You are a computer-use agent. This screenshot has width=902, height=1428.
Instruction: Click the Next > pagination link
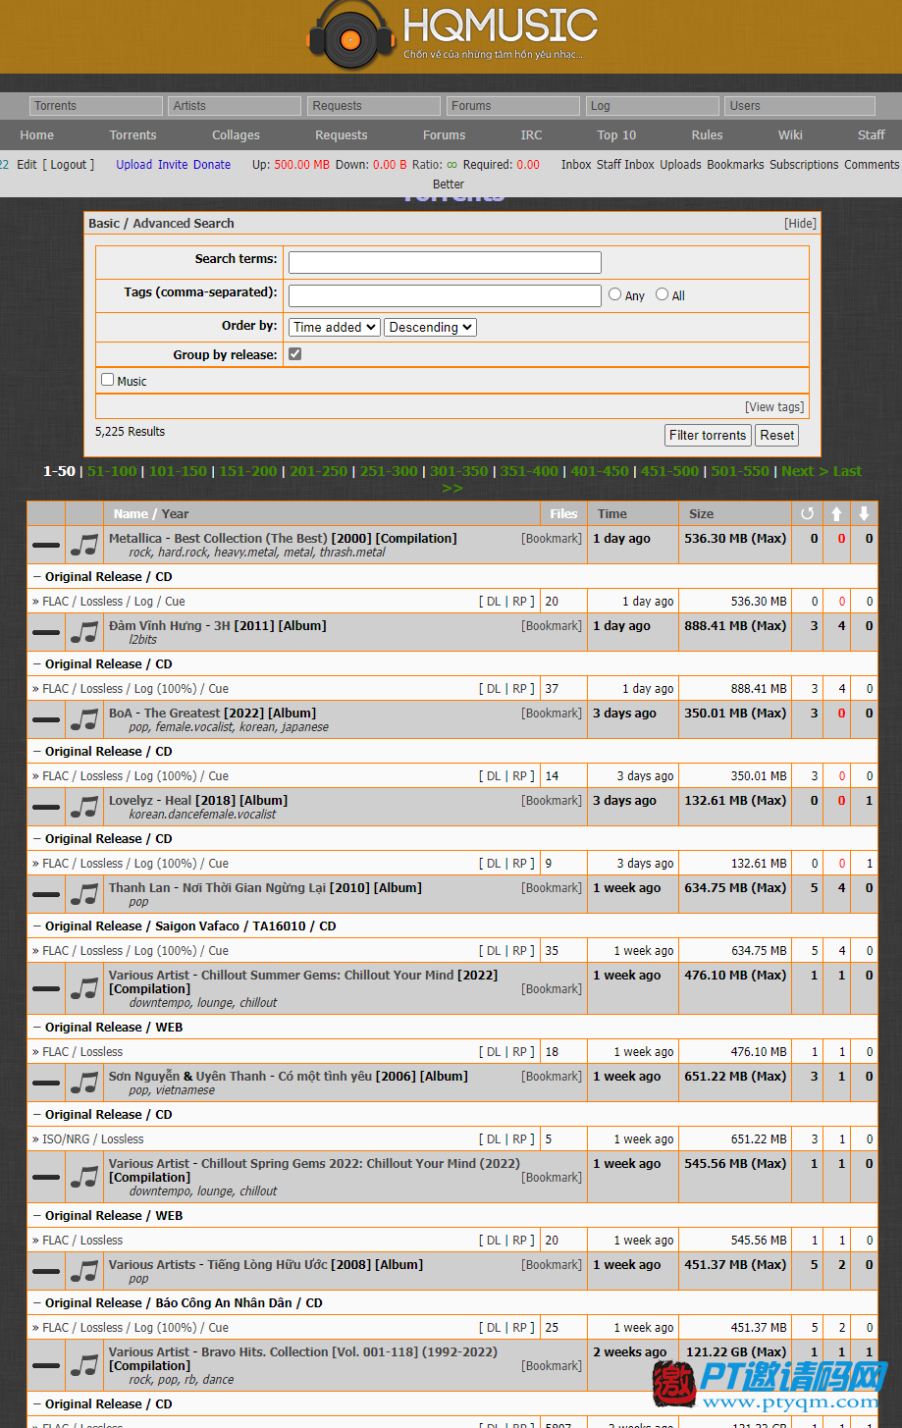(x=805, y=471)
